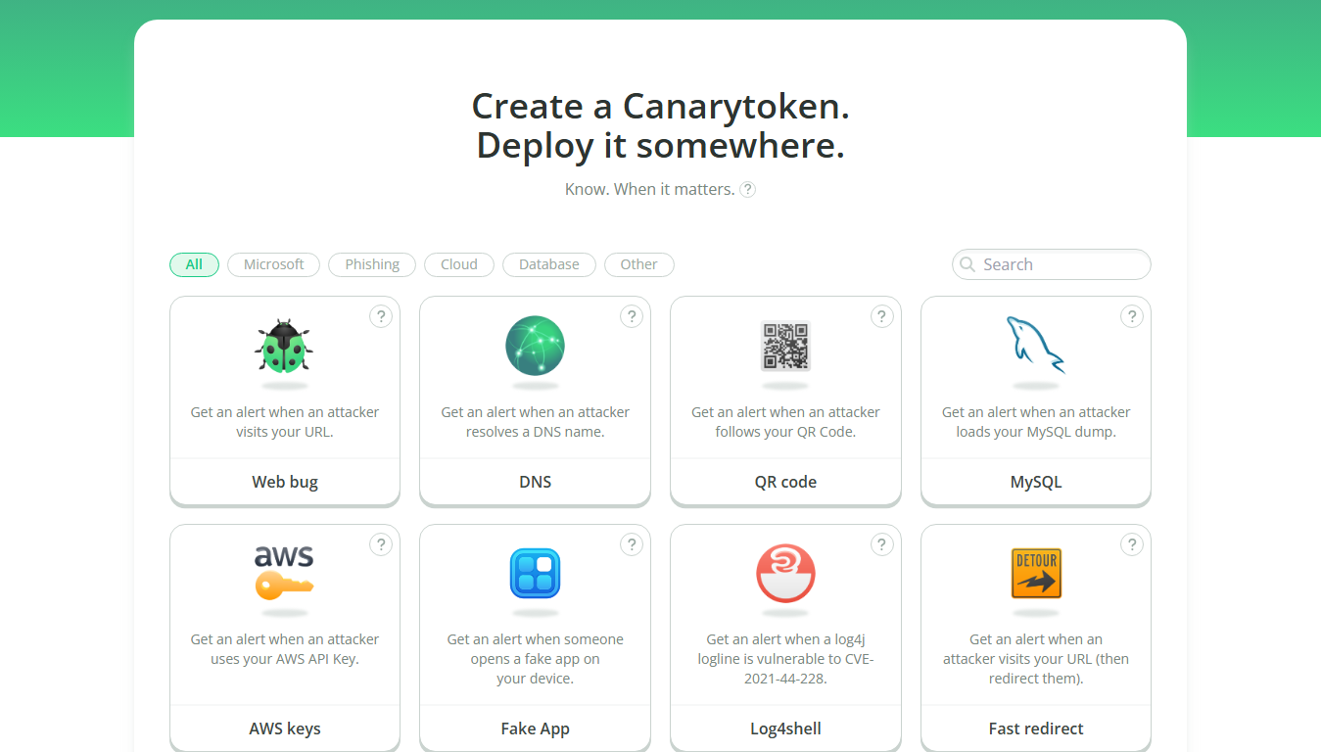
Task: Click help icon beside 'Know. When it matters.'
Action: (747, 190)
